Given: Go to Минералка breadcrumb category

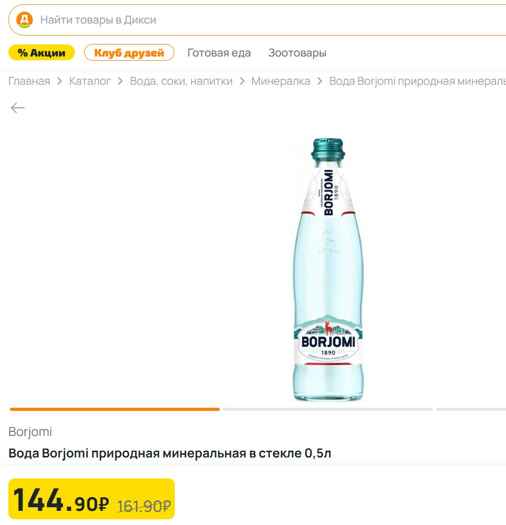Looking at the screenshot, I should [x=280, y=81].
